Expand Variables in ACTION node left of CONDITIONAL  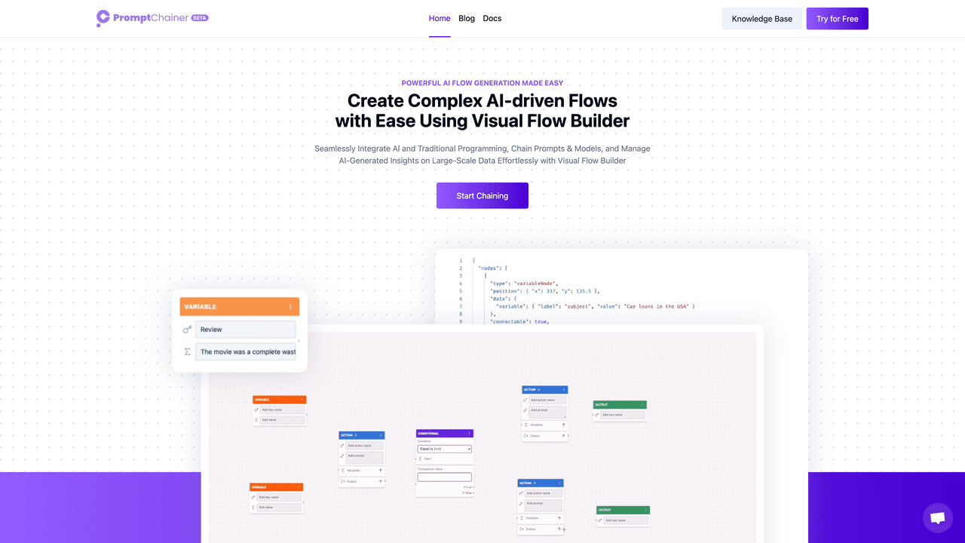point(381,471)
